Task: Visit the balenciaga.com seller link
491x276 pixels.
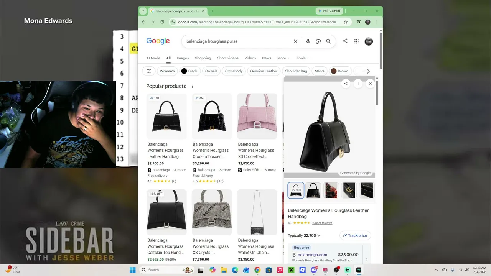Action: pyautogui.click(x=312, y=255)
